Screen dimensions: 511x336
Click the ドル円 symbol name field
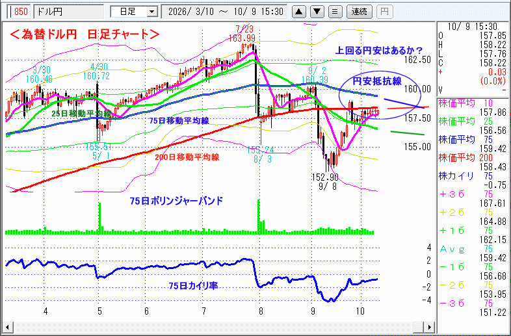point(68,12)
